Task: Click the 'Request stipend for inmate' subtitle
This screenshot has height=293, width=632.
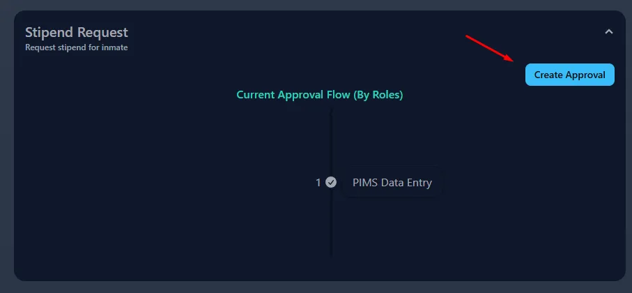Action: point(76,48)
